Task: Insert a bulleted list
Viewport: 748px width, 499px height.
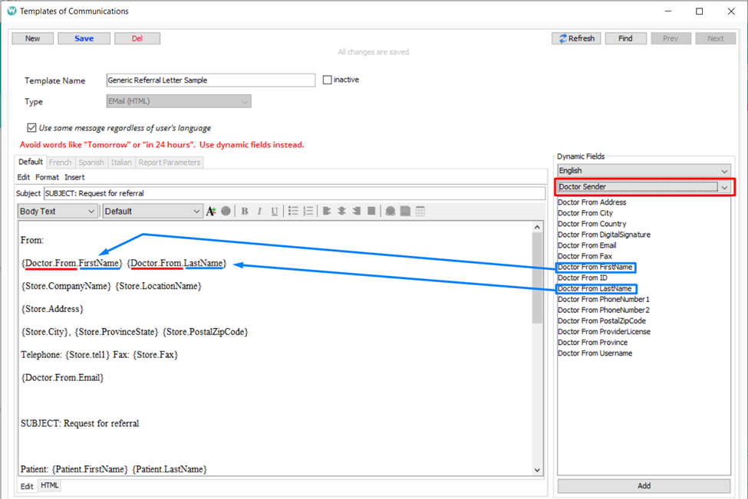Action: coord(293,211)
